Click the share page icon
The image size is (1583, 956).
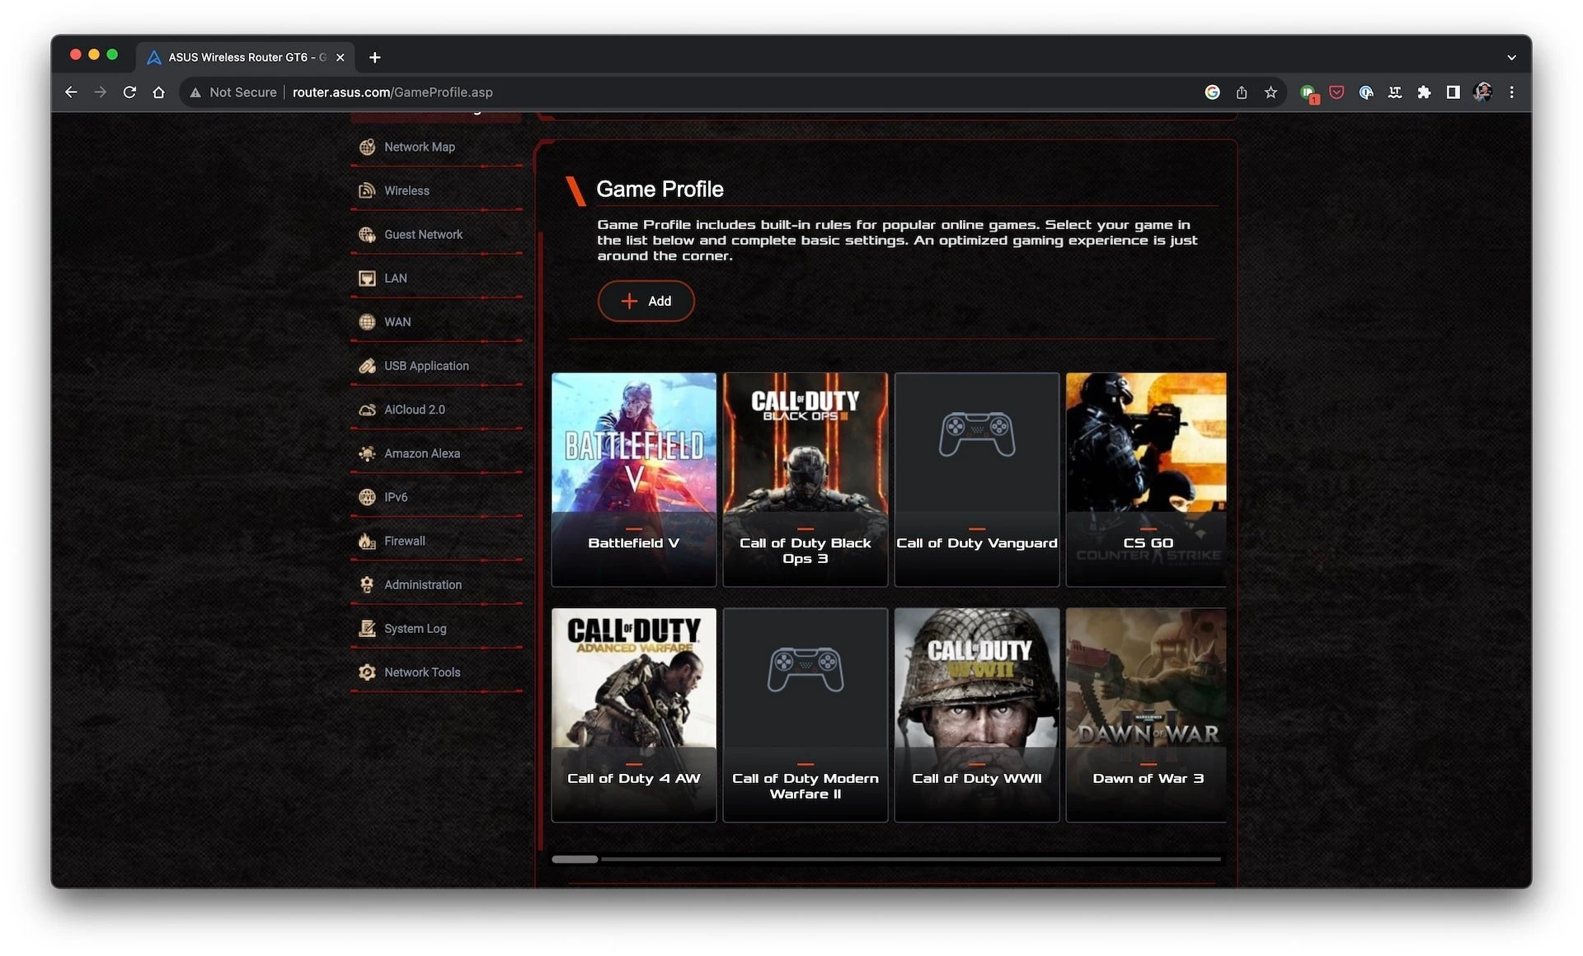pos(1242,92)
